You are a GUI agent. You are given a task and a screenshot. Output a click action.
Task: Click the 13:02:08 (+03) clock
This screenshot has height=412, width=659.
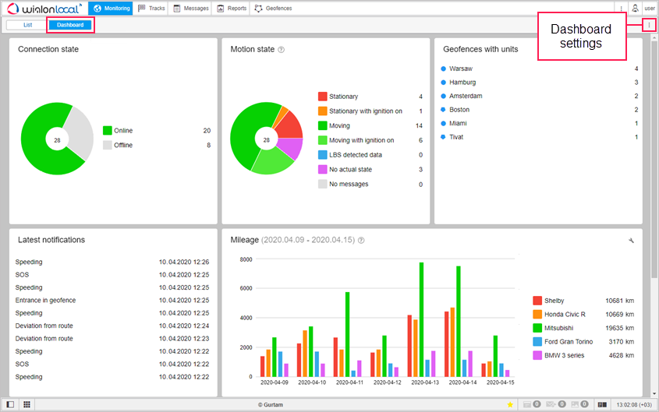point(634,405)
